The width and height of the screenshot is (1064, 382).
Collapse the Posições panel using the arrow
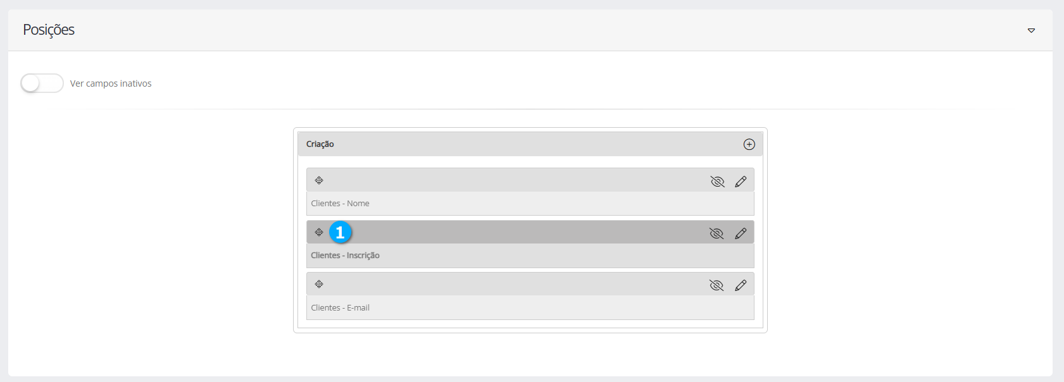(1031, 30)
